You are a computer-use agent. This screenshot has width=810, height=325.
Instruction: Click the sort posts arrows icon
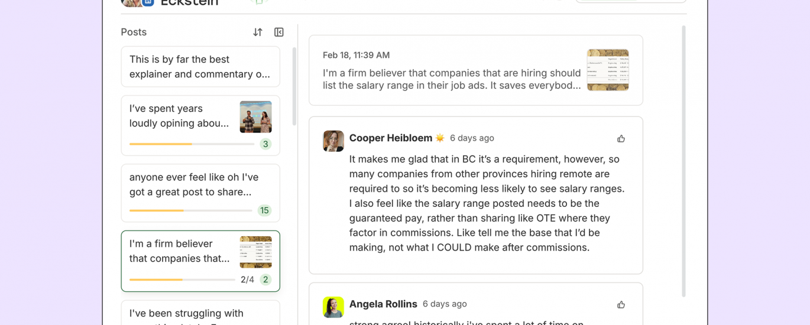258,32
